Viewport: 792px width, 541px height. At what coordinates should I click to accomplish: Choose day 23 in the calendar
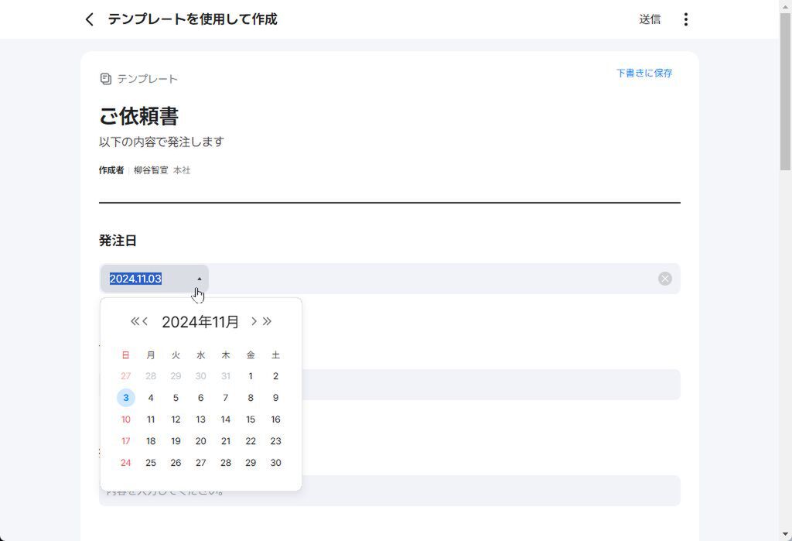[x=275, y=441]
